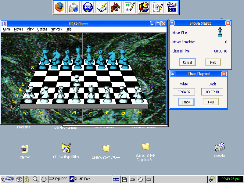The height and width of the screenshot is (183, 244).
Task: Click the lock icon in the taskbar
Action: click(27, 179)
